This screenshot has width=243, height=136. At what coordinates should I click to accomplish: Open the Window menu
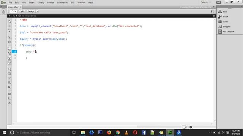pyautogui.click(x=81, y=3)
